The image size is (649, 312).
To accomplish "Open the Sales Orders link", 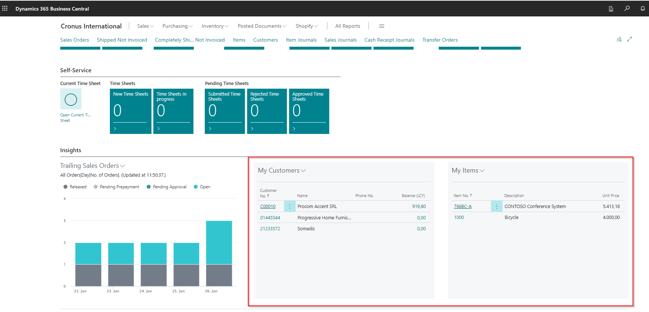I will point(74,40).
